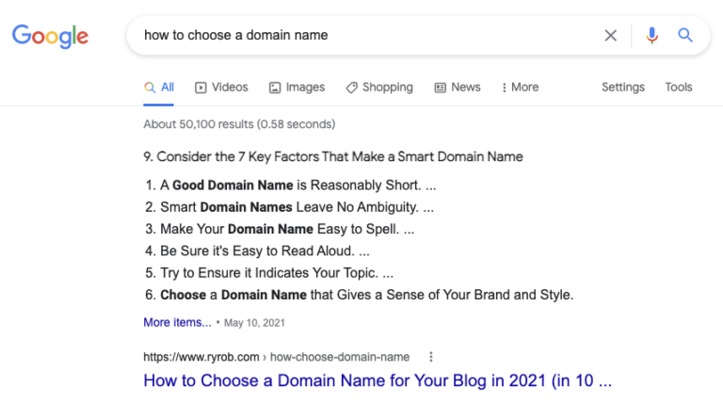Click the More items link
This screenshot has height=404, width=723.
177,322
